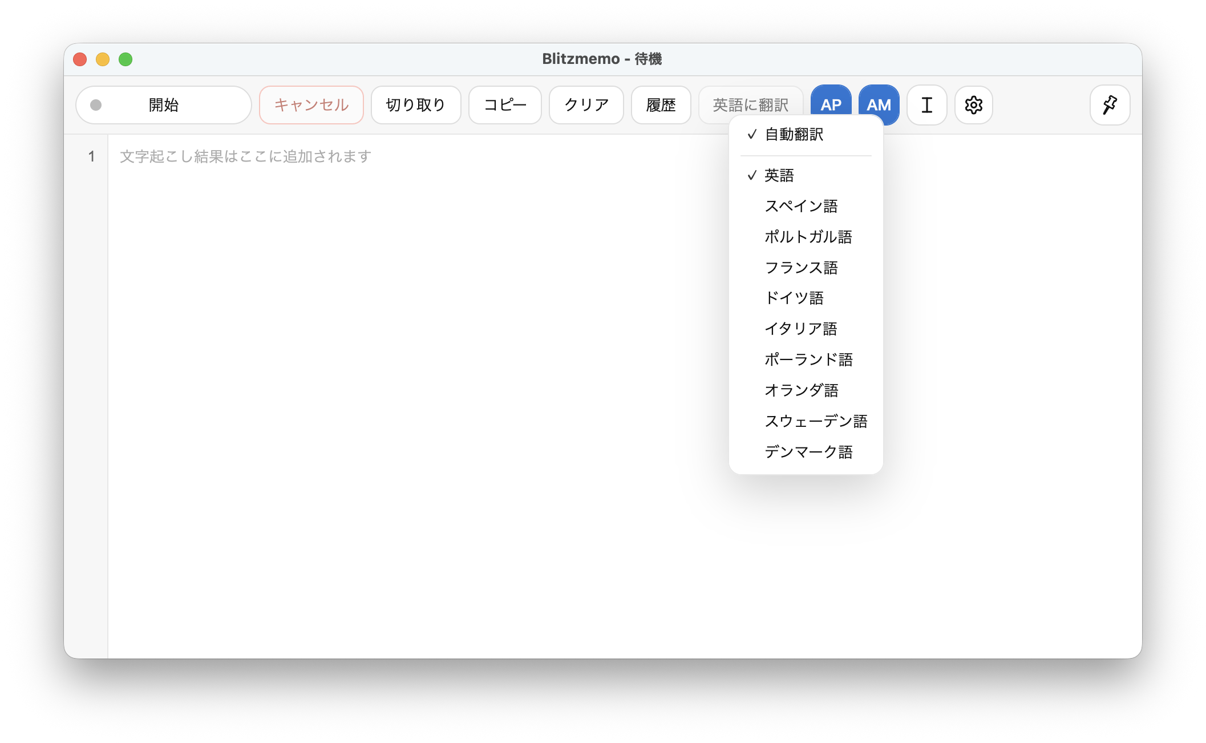The height and width of the screenshot is (743, 1206).
Task: Click the text cursor icon
Action: click(926, 104)
